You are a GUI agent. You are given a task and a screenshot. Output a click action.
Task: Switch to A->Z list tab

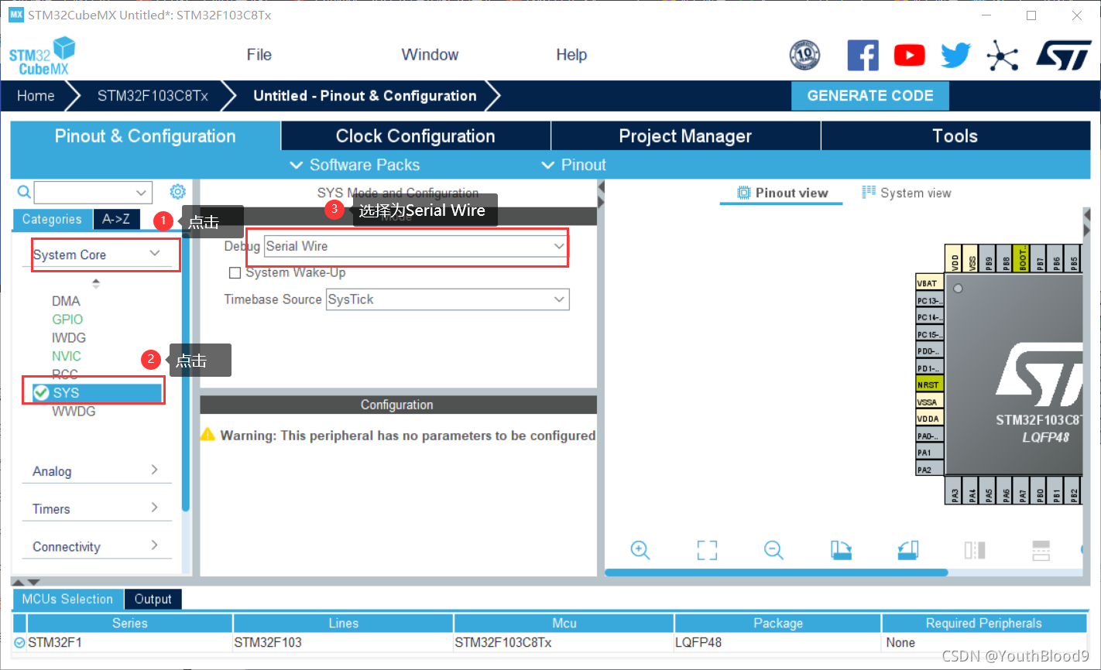pyautogui.click(x=116, y=220)
